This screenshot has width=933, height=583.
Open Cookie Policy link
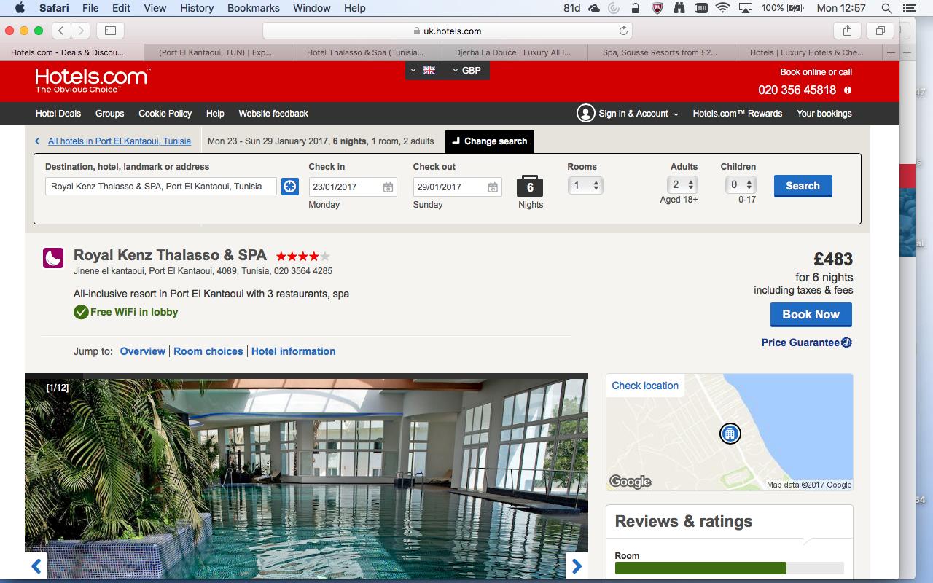tap(165, 114)
